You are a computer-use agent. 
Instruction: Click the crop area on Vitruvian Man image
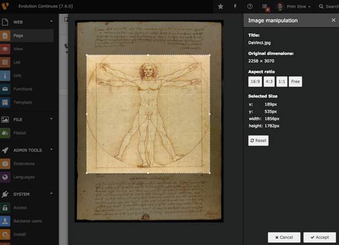[148, 114]
